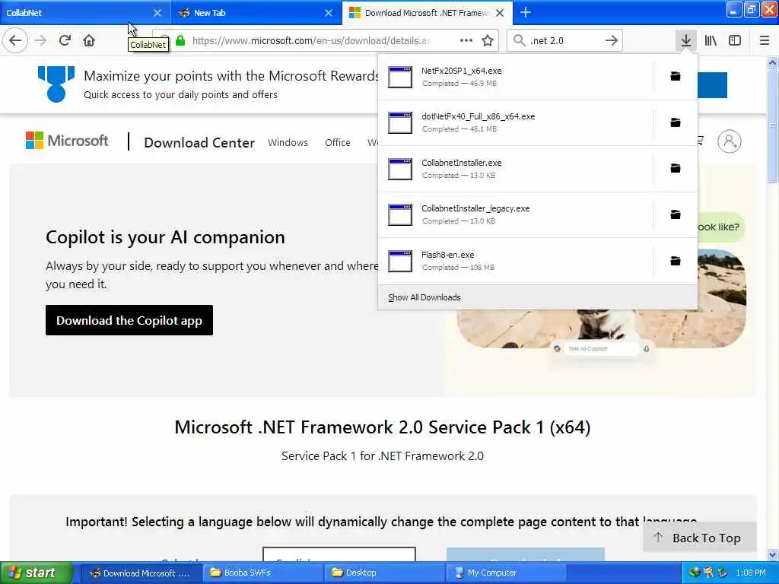Click the Microsoft account profile icon

coord(730,141)
